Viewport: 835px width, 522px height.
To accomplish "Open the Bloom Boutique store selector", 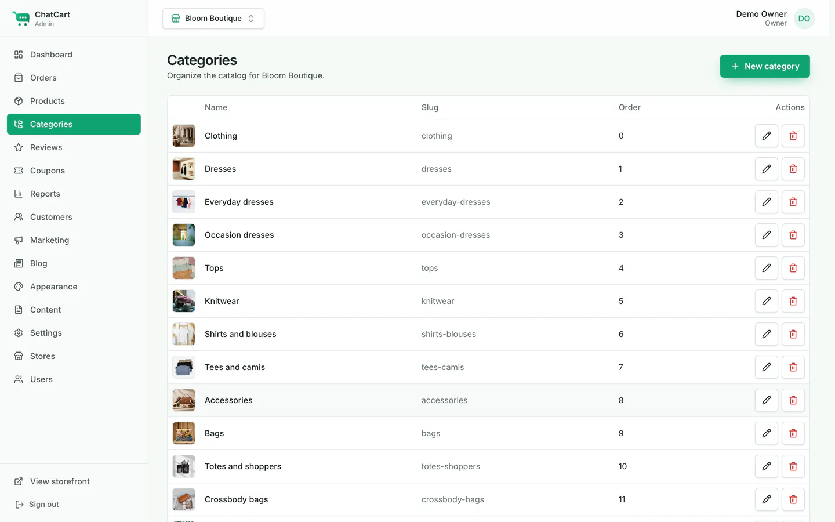I will [213, 19].
